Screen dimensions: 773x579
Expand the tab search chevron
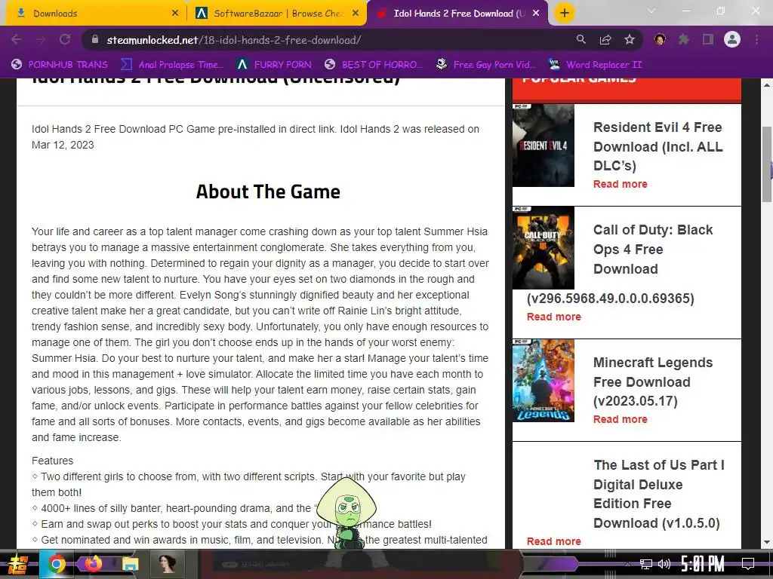[x=651, y=11]
